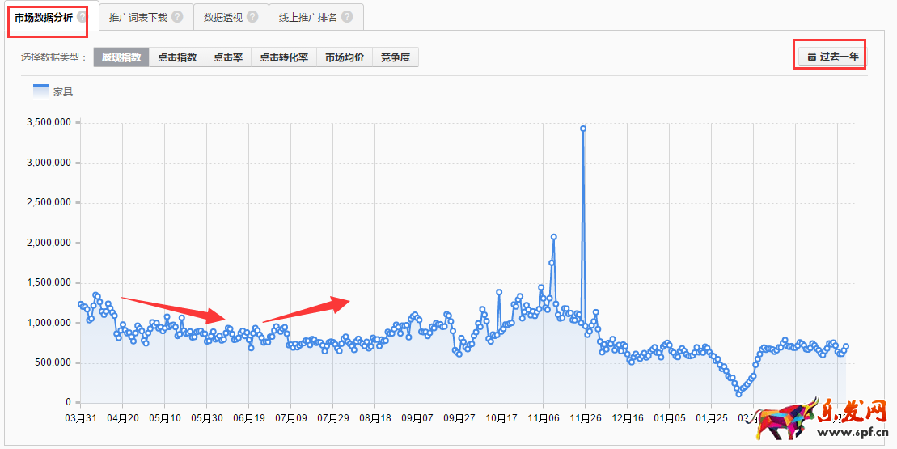Choose the 点击率 data type
This screenshot has height=449, width=897.
tap(228, 57)
